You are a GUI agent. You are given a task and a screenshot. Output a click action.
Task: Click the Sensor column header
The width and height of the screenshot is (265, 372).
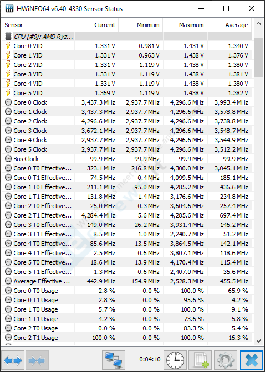[38, 25]
